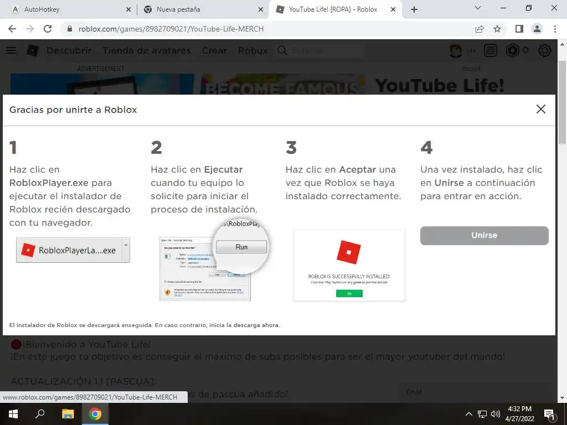Open the taskbar clock showing 4:32 PM
Viewport: 567px width, 425px height.
click(x=519, y=414)
